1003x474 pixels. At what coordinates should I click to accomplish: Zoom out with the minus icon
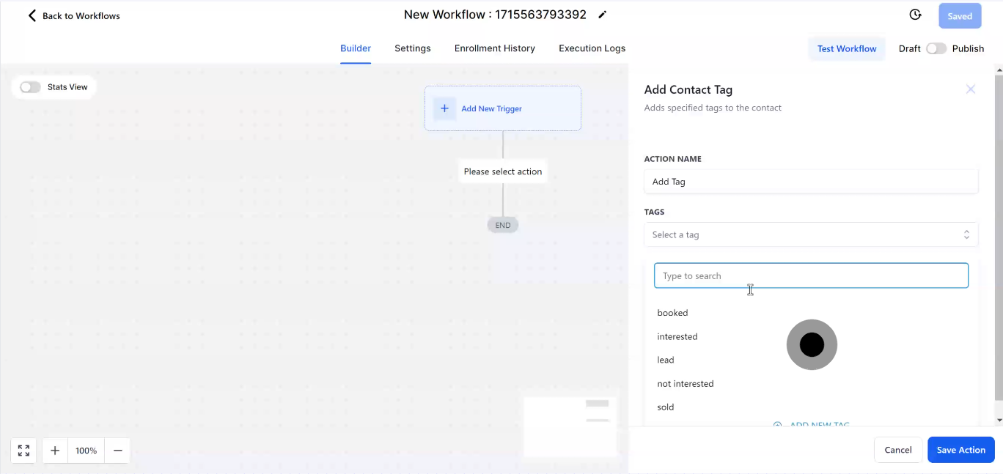(x=117, y=451)
